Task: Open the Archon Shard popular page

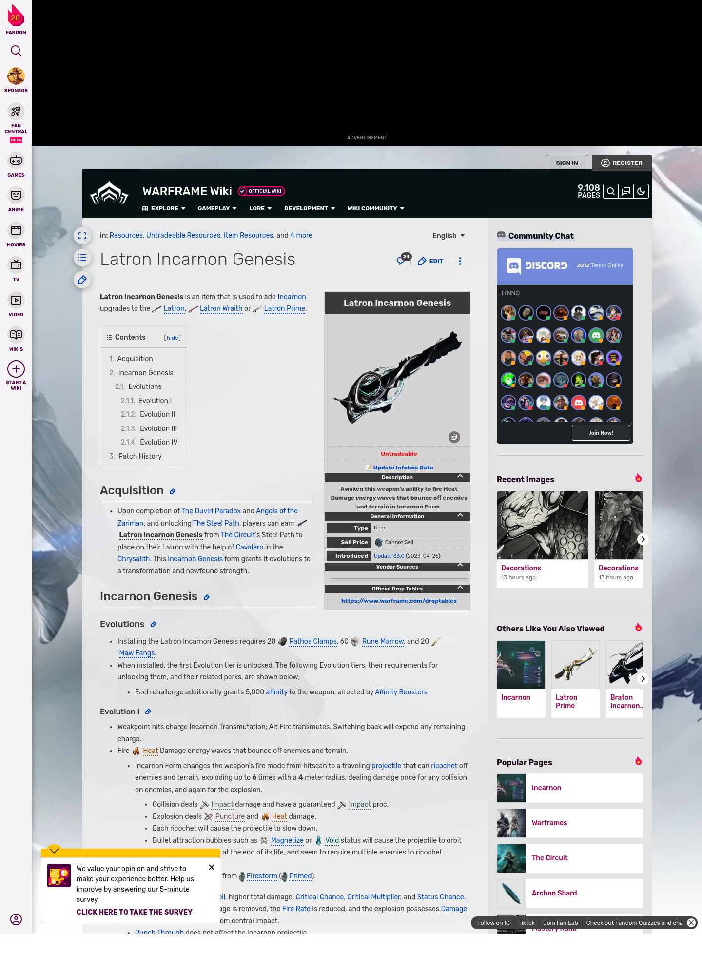Action: tap(570, 893)
